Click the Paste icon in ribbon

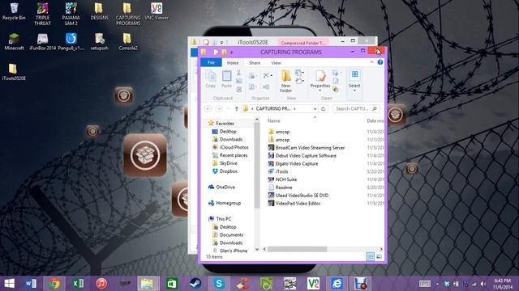pyautogui.click(x=226, y=79)
